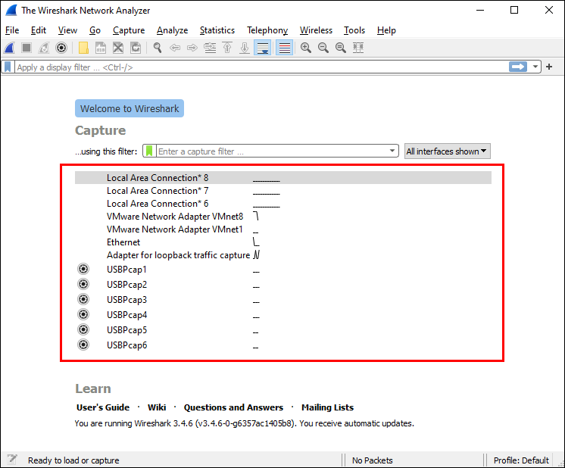565x468 pixels.
Task: Click the expert info status bar icon
Action: 12,459
